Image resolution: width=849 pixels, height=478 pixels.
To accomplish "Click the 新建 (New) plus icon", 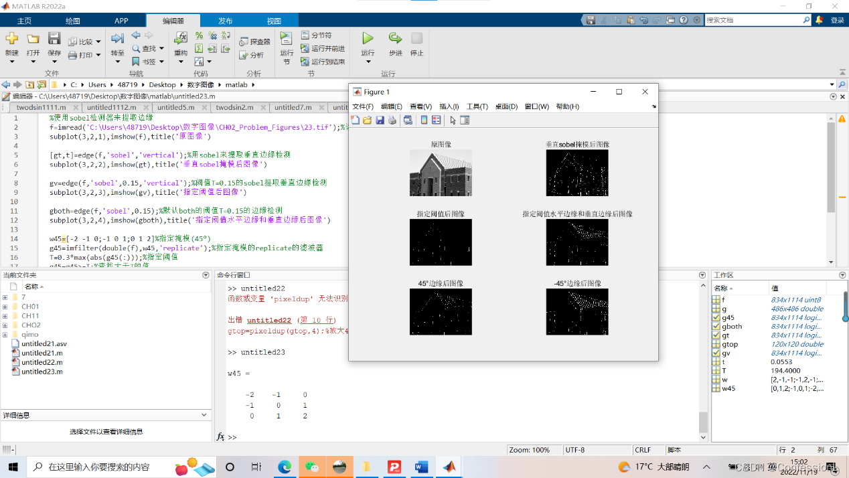I will (x=11, y=39).
